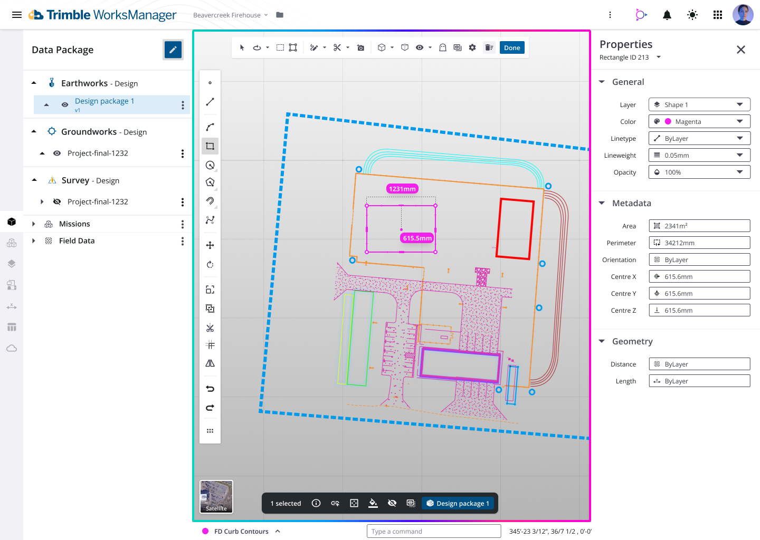Open options menu for Field Data

[x=183, y=241]
